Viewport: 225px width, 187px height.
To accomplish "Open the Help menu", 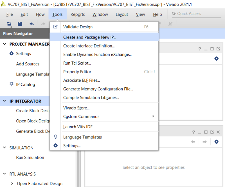I will click(x=157, y=14).
